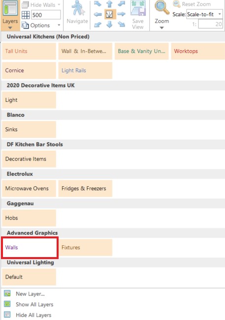Choose New Layer... from the menu
The image size is (225, 320).
pyautogui.click(x=30, y=294)
